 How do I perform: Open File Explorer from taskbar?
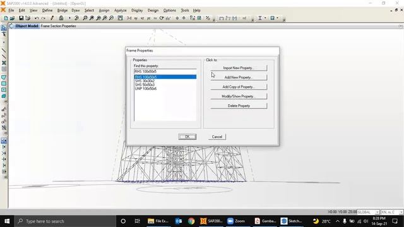pos(158,221)
